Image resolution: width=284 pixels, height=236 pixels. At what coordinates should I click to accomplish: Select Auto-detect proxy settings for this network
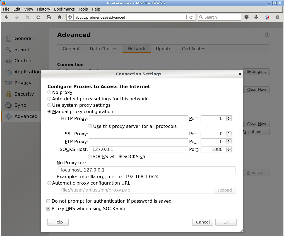(x=49, y=99)
